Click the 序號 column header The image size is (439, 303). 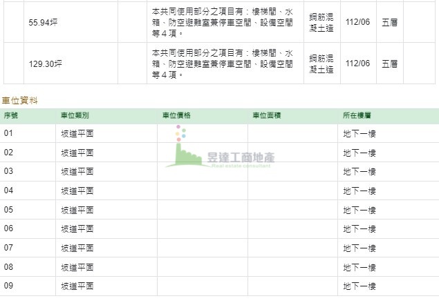point(11,115)
